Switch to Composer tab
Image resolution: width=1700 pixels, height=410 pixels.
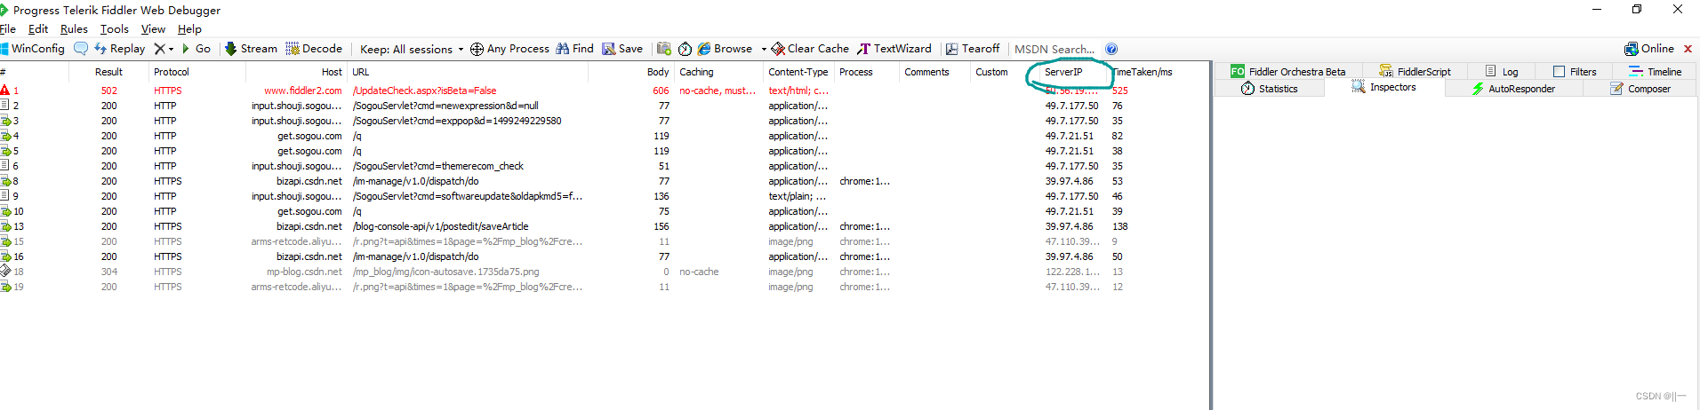pos(1640,89)
